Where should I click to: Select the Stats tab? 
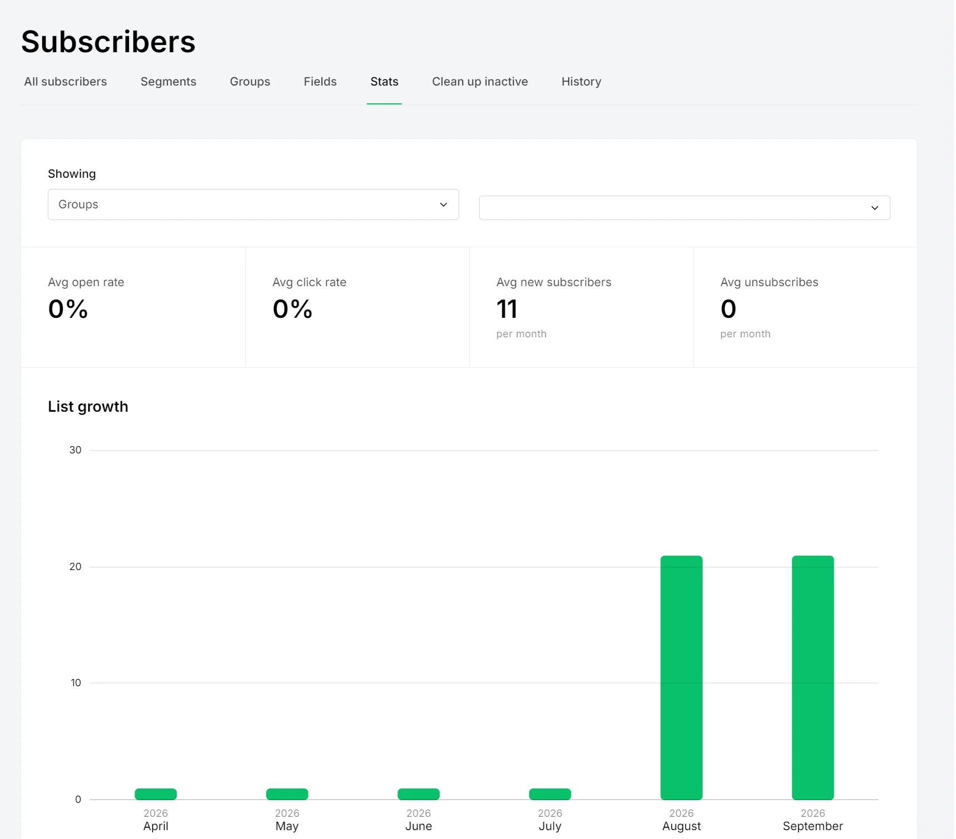click(384, 82)
